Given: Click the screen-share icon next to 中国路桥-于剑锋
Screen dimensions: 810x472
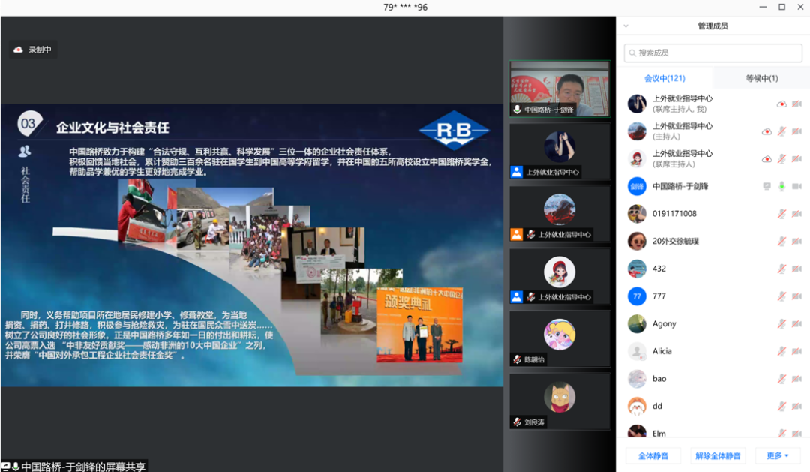Looking at the screenshot, I should [x=766, y=186].
